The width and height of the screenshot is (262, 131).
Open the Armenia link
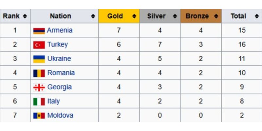click(x=60, y=30)
